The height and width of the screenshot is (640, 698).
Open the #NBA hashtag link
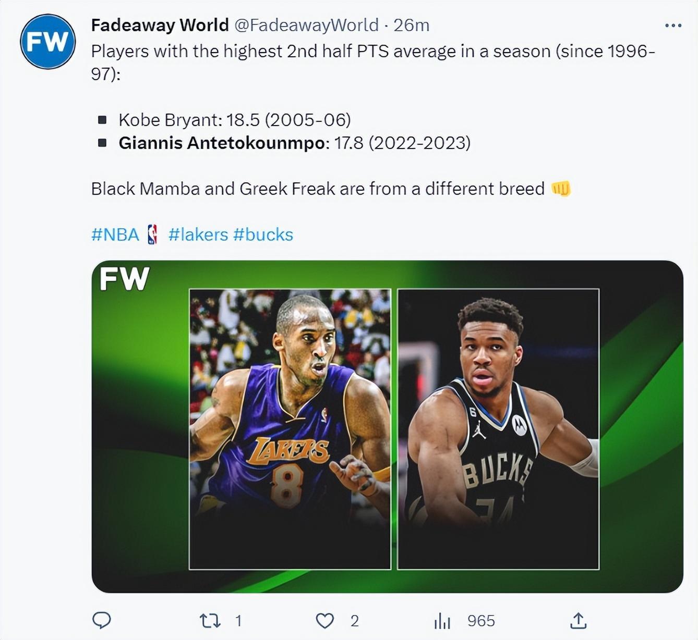(115, 235)
